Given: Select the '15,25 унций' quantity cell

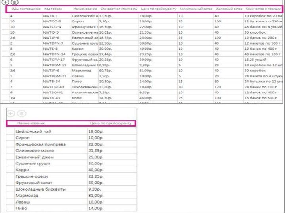Looking at the screenshot, I should pos(257,59).
